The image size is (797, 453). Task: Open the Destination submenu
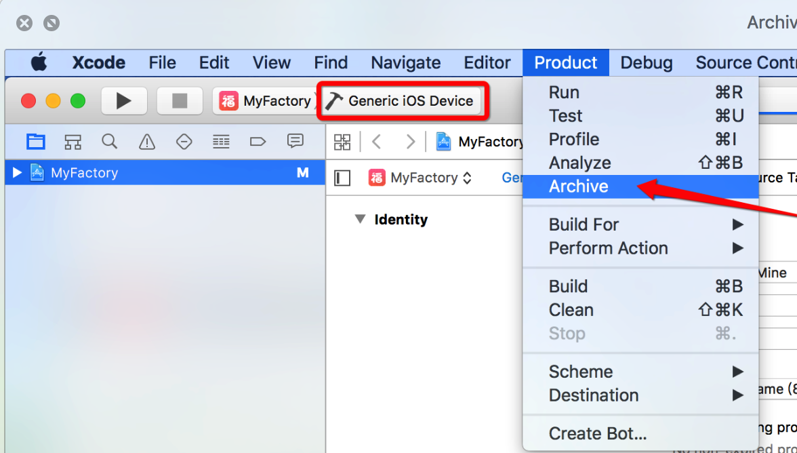coord(640,395)
